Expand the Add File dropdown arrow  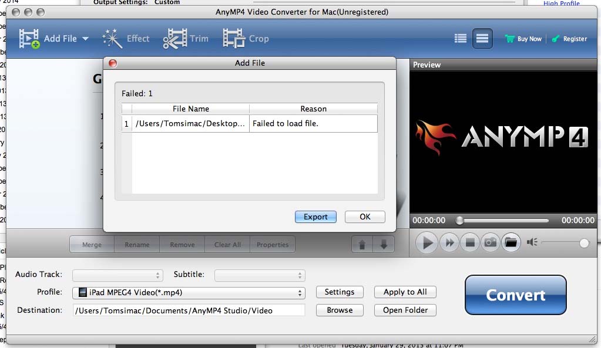(85, 39)
